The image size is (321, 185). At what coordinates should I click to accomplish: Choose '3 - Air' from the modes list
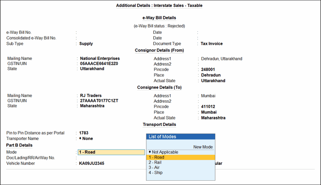coord(154,167)
